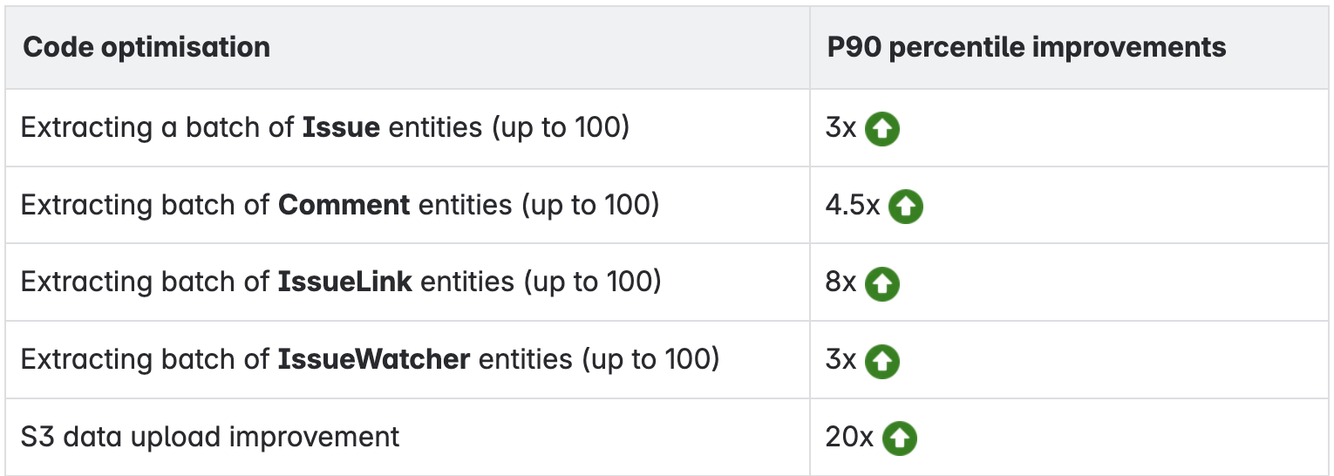Click the 3x value in Issue entities row

841,128
